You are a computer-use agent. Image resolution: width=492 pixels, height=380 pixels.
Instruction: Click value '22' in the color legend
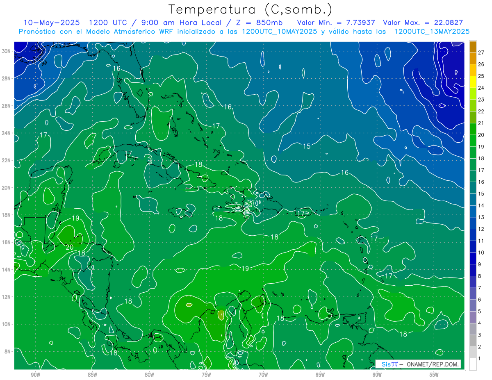click(481, 111)
